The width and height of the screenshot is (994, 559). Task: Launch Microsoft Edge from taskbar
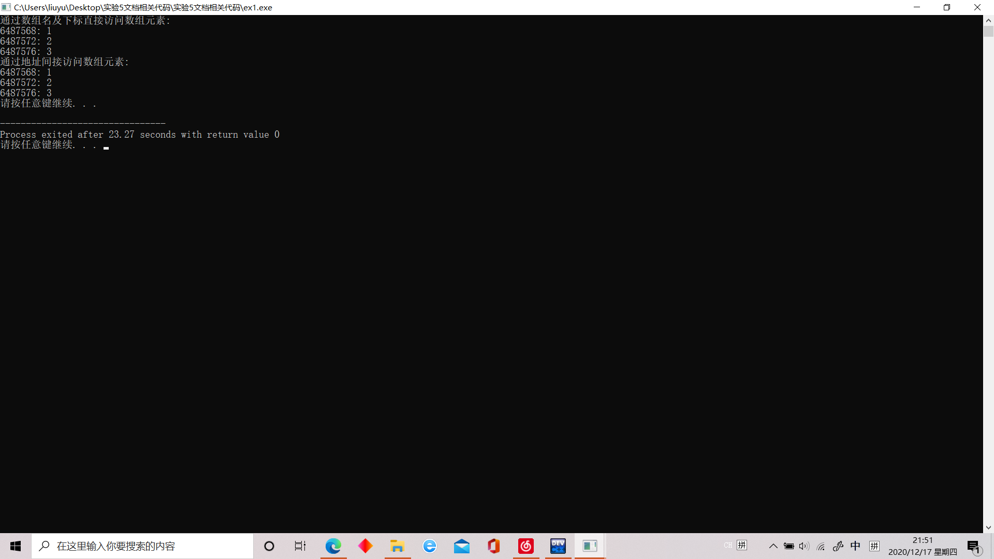click(333, 546)
